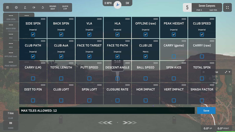
Task: Enable the SMASH FACTOR tile checkbox
Action: pos(202,101)
